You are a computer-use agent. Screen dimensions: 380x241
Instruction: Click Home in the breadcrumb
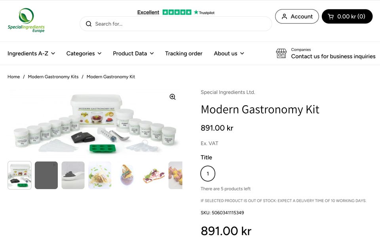point(13,77)
